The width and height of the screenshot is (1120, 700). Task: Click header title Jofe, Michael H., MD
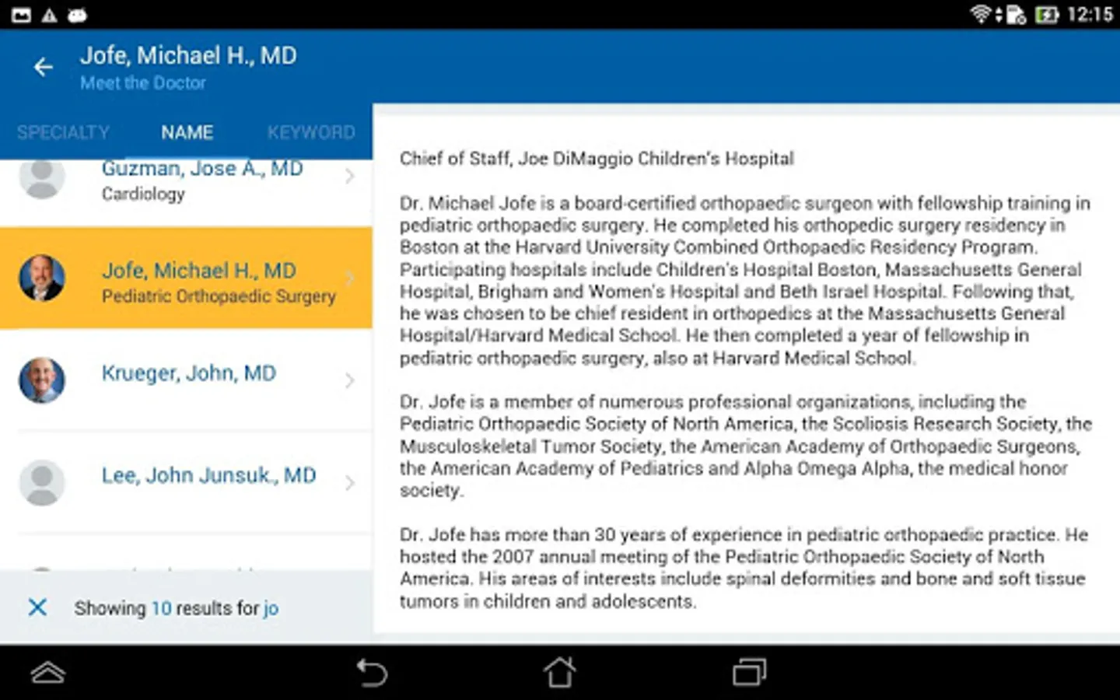point(188,55)
